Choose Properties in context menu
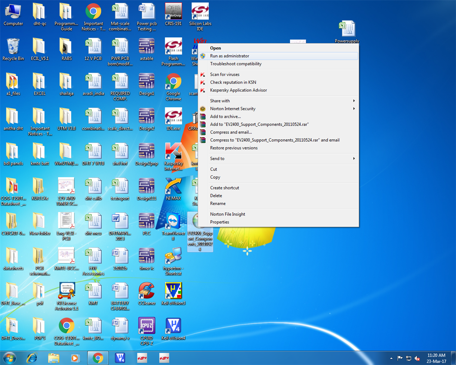Screen dimensions: 456x365 click(x=278, y=222)
